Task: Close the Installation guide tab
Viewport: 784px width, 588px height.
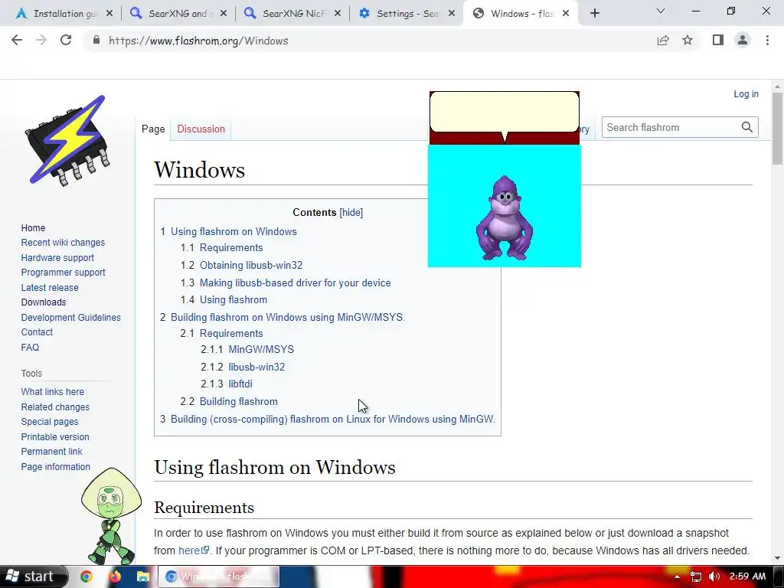Action: click(109, 14)
